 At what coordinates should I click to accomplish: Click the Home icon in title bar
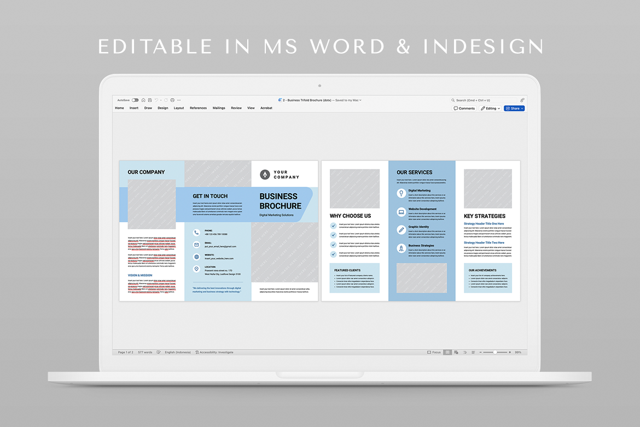pyautogui.click(x=143, y=100)
